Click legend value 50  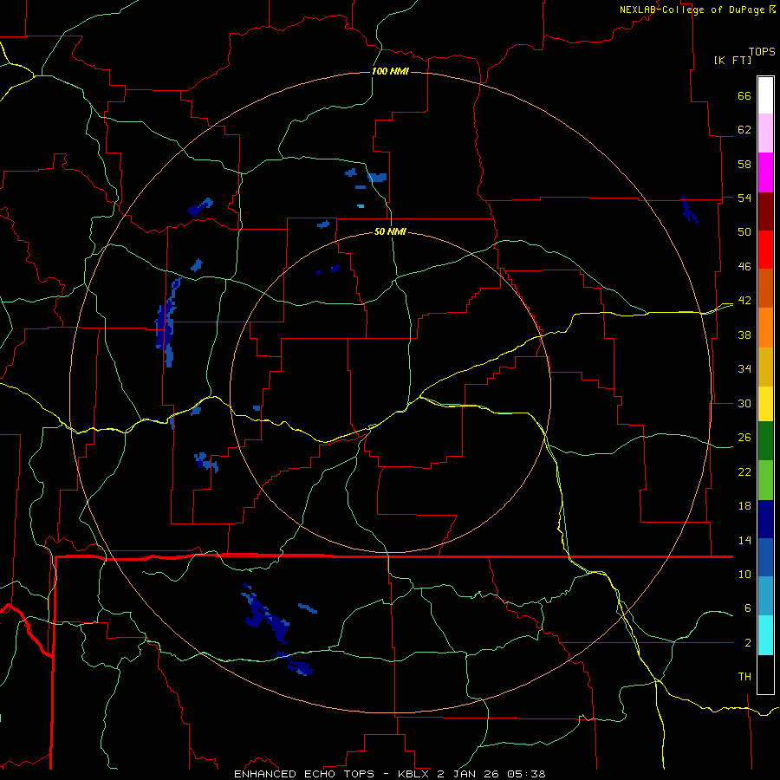coord(744,232)
